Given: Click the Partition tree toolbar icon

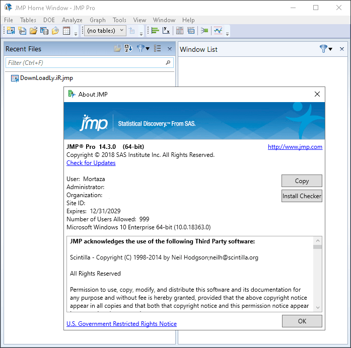Looking at the screenshot, I should coord(204,30).
